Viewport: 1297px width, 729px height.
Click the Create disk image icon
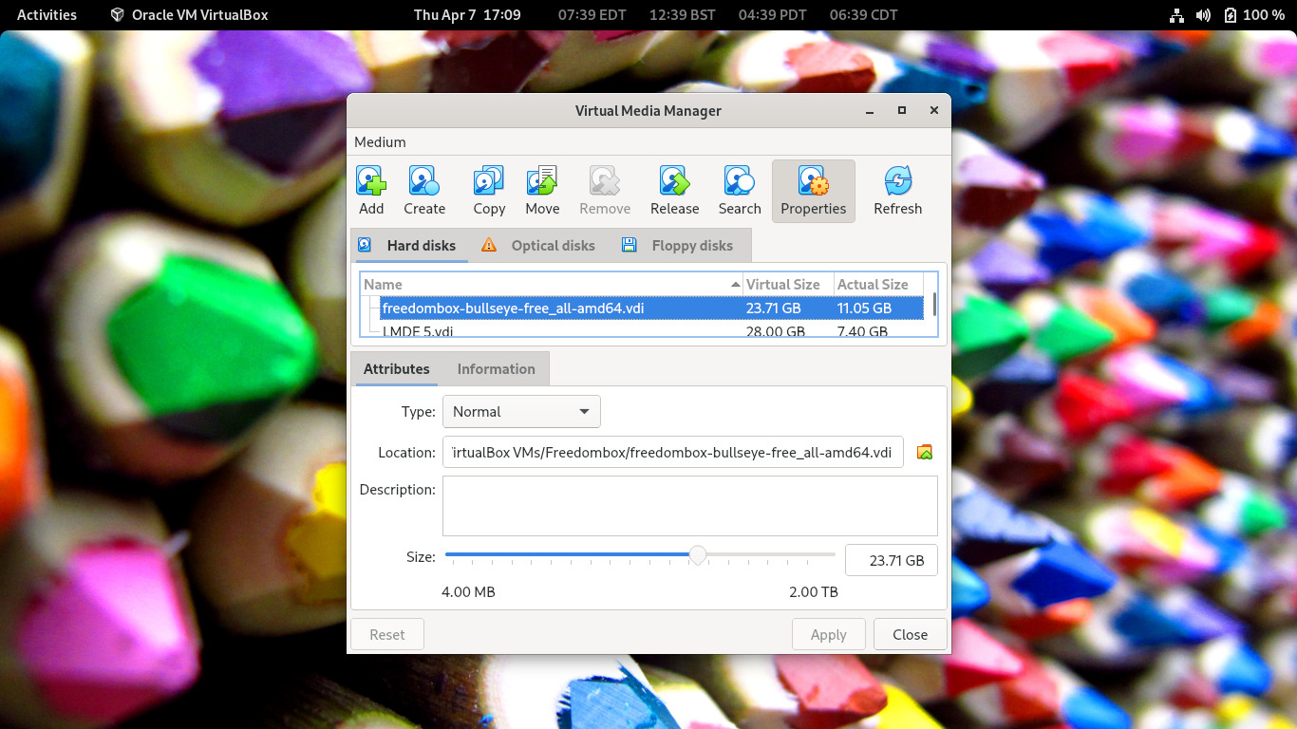[x=423, y=180]
